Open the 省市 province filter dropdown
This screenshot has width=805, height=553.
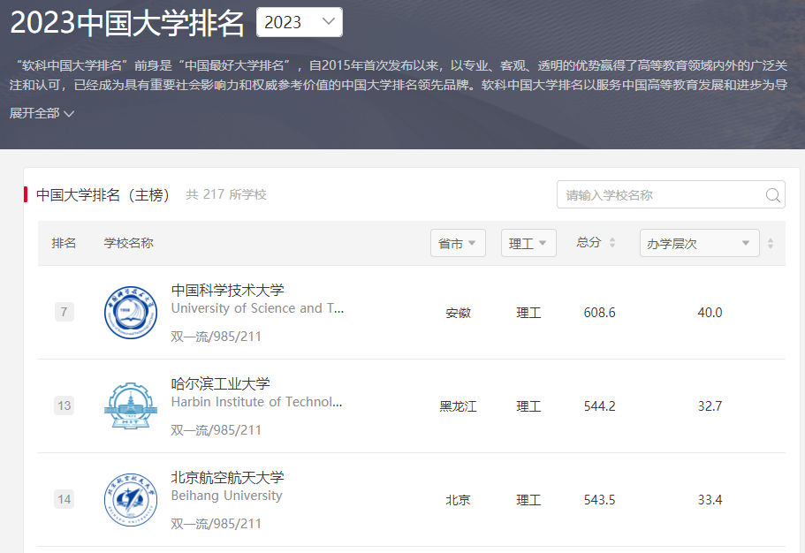[458, 243]
